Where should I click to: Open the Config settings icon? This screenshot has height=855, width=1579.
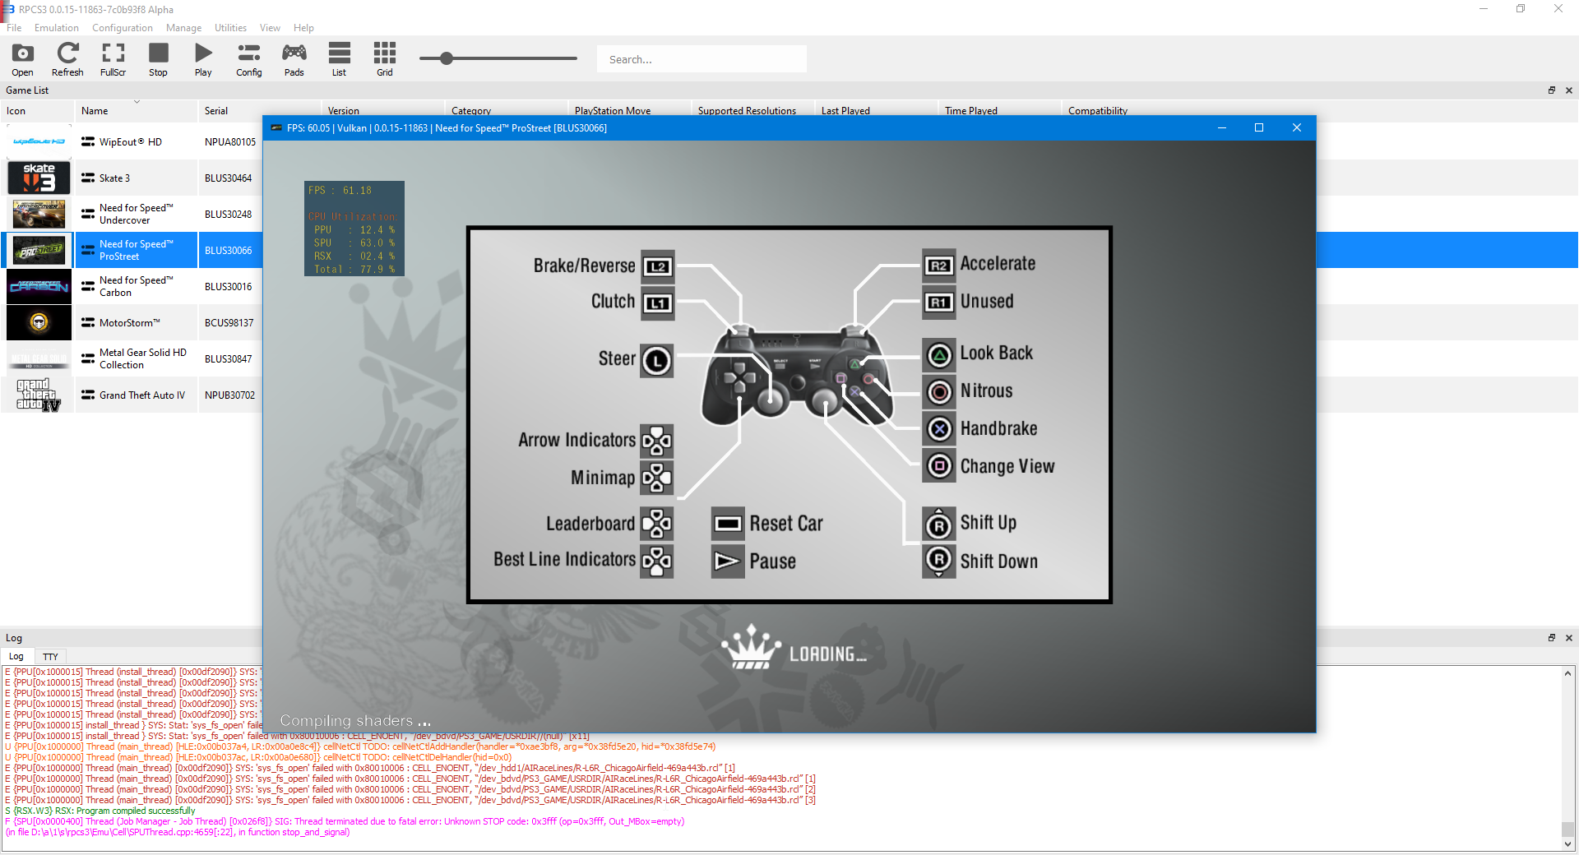click(x=248, y=58)
